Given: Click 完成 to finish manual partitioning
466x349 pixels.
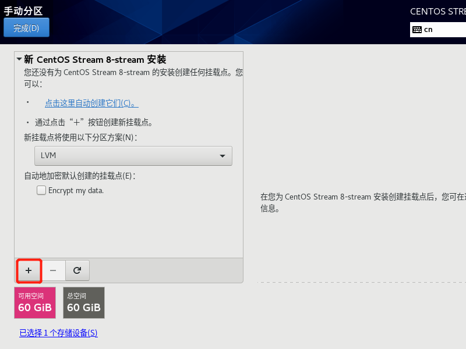Looking at the screenshot, I should [x=26, y=27].
